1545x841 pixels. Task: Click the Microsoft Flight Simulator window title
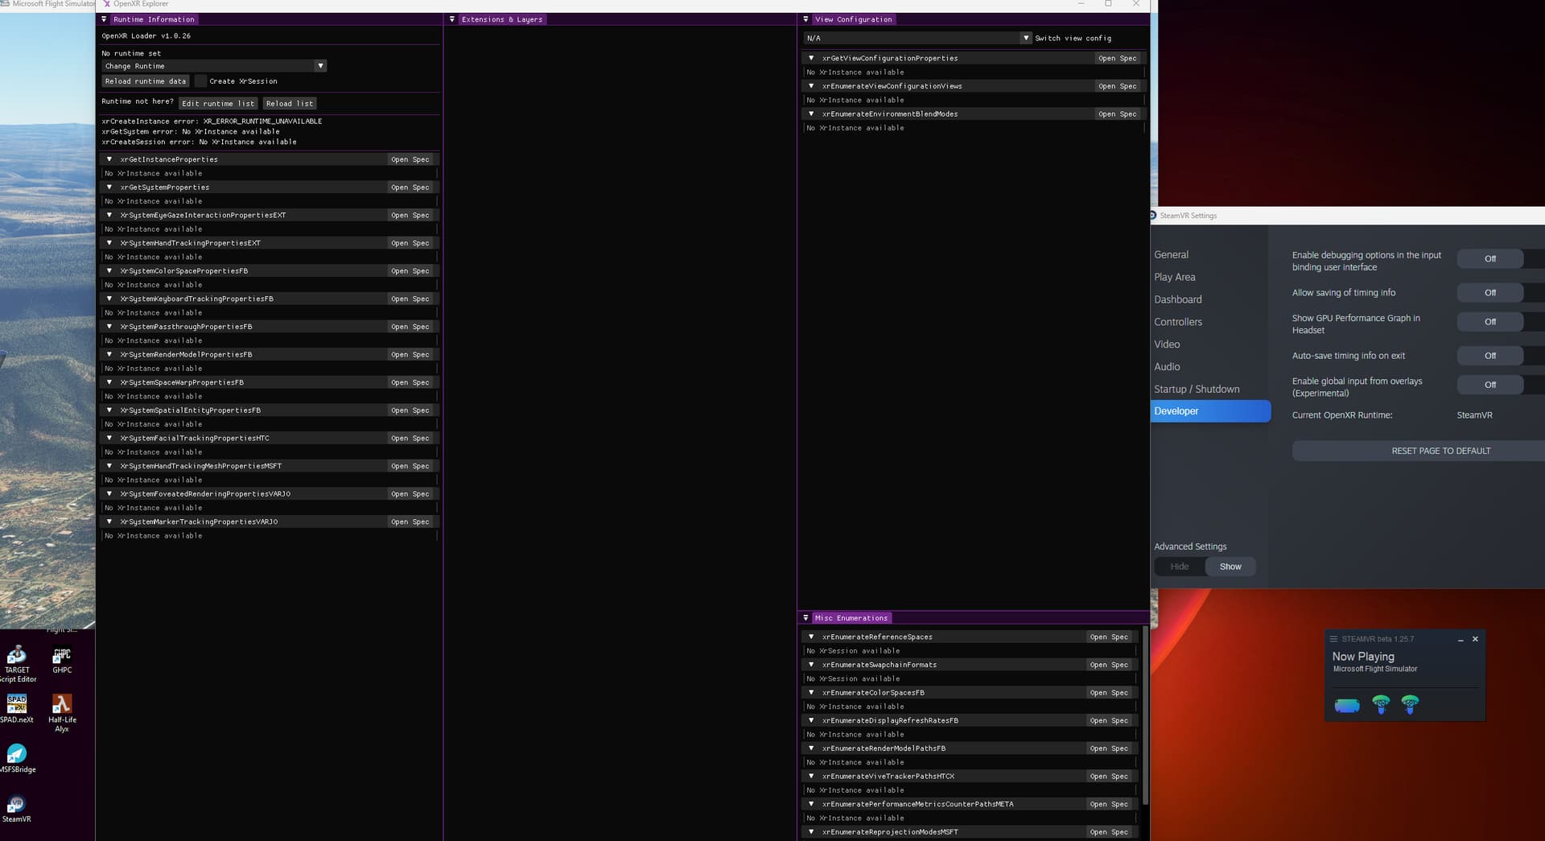pyautogui.click(x=53, y=4)
